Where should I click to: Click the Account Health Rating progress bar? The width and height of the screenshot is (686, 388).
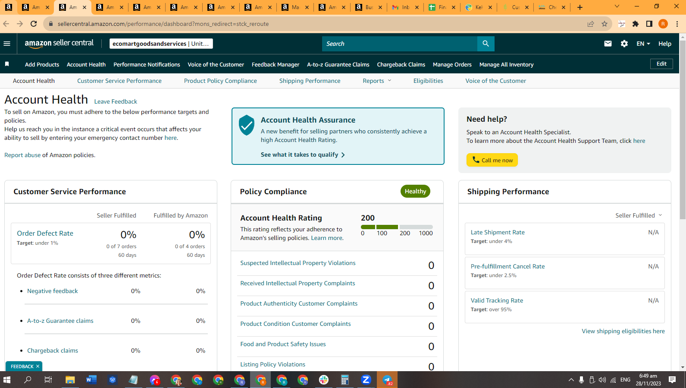[x=397, y=227]
